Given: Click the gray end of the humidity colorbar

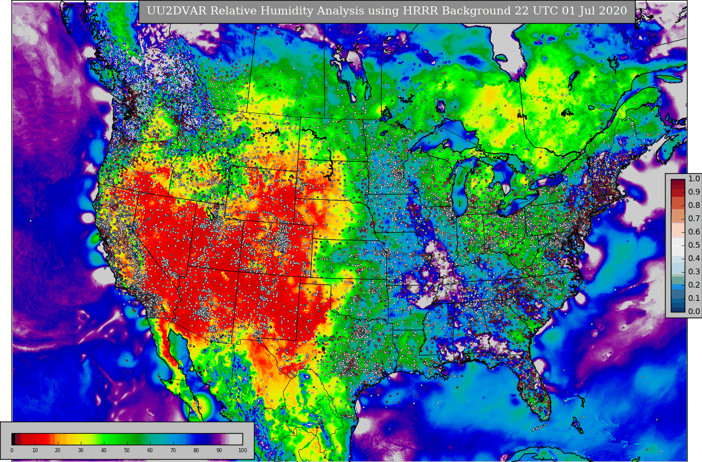Looking at the screenshot, I should point(236,439).
